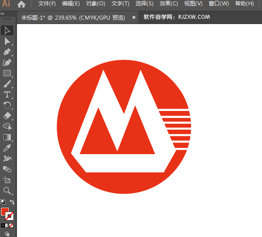262x237 pixels.
Task: Click the Home icon
Action: (x=21, y=4)
